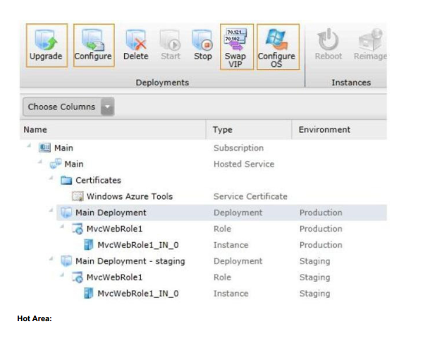This screenshot has width=430, height=360.
Task: Click the Main Deployment - staging icon
Action: click(66, 261)
